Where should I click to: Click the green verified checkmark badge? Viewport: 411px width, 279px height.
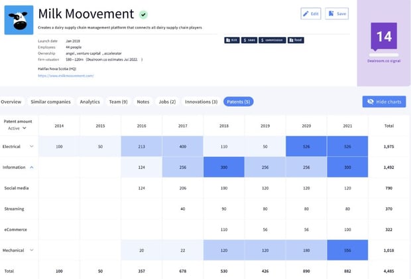tap(144, 14)
